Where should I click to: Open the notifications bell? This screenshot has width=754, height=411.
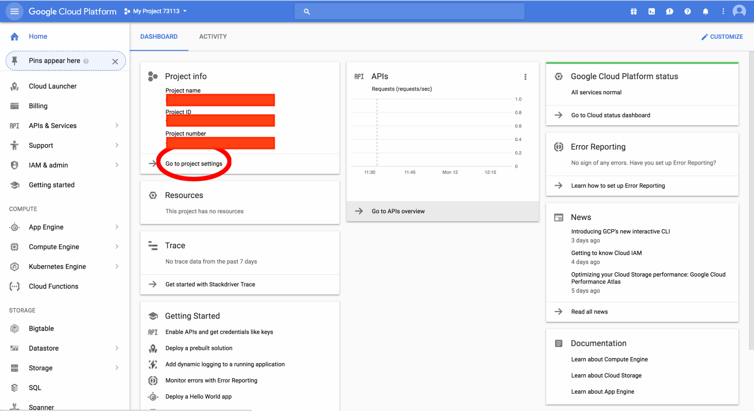706,11
